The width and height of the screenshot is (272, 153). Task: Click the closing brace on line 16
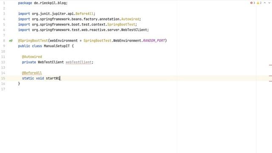point(19,84)
